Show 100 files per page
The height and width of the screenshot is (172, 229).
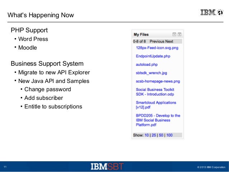click(x=169, y=135)
